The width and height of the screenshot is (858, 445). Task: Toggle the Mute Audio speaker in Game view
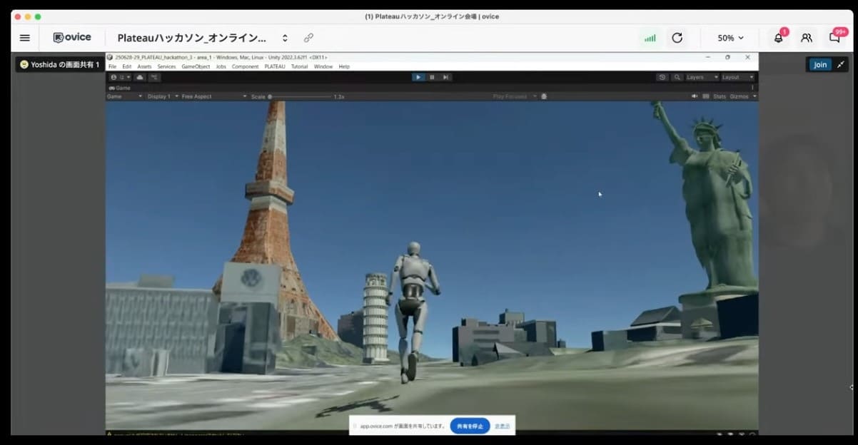694,96
